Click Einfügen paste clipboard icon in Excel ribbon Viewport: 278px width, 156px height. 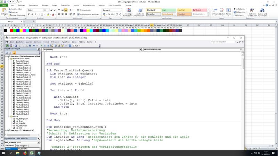coord(4,10)
